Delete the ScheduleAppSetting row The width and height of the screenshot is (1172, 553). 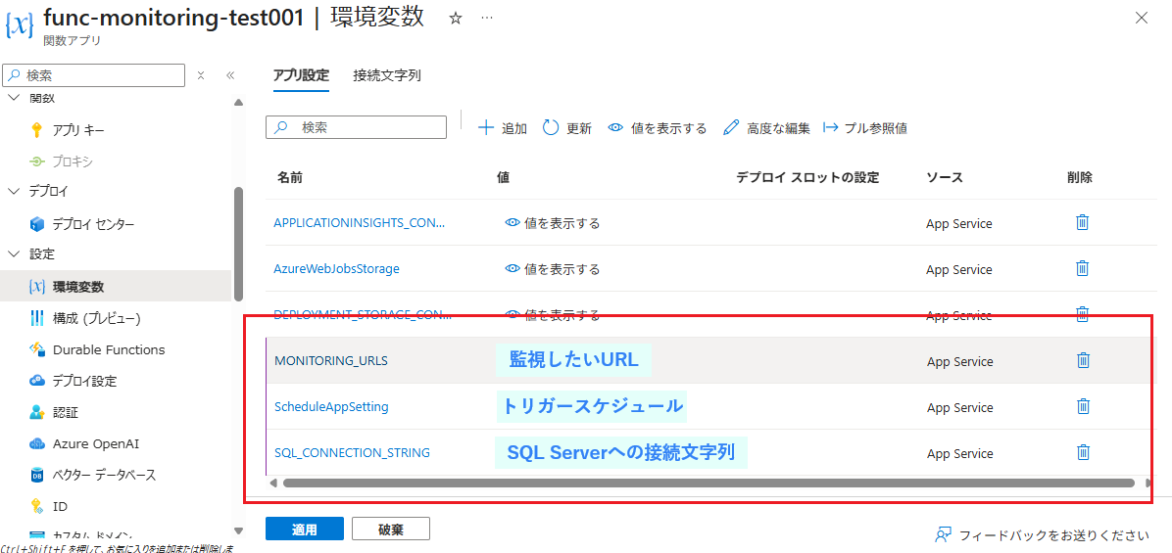(x=1082, y=407)
